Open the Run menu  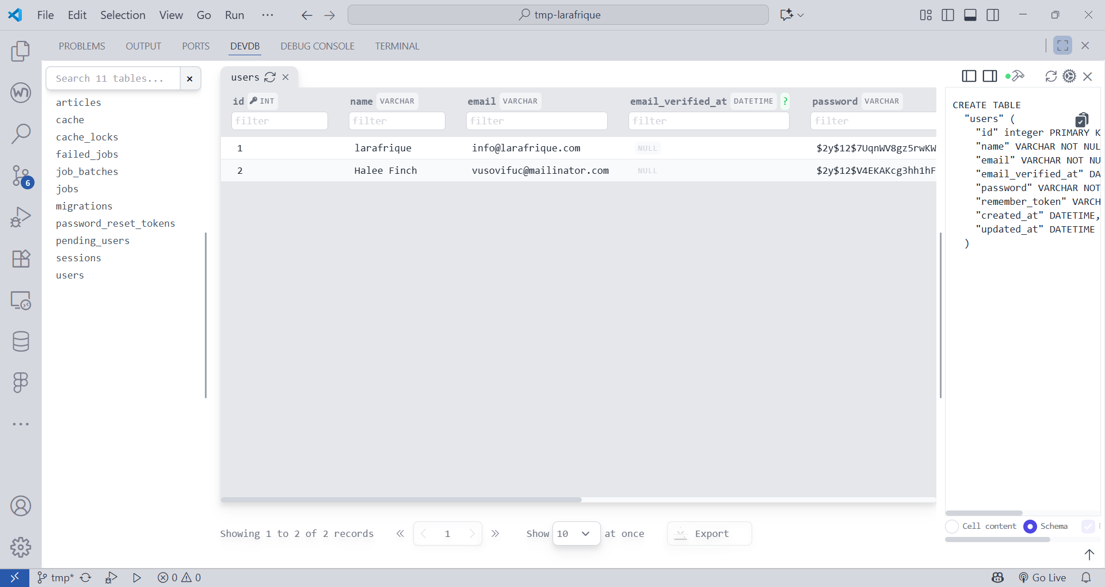[x=234, y=15]
